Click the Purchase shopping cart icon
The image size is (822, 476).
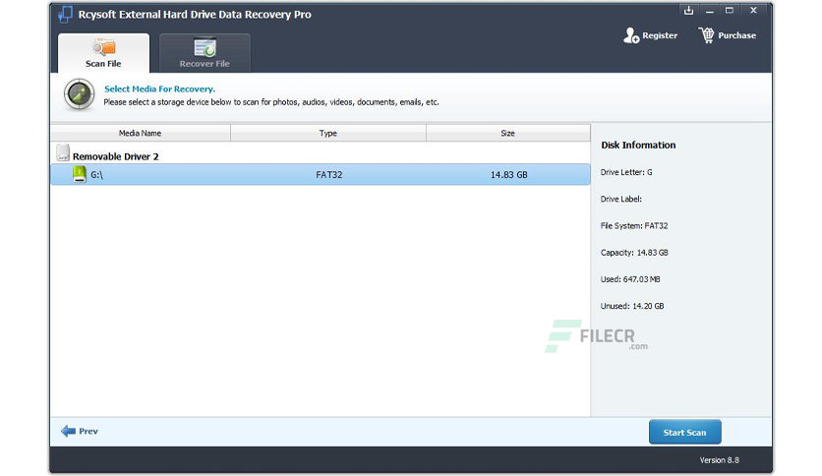(706, 35)
